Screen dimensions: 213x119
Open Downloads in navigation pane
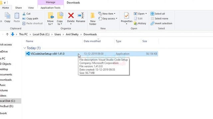coord(6,80)
